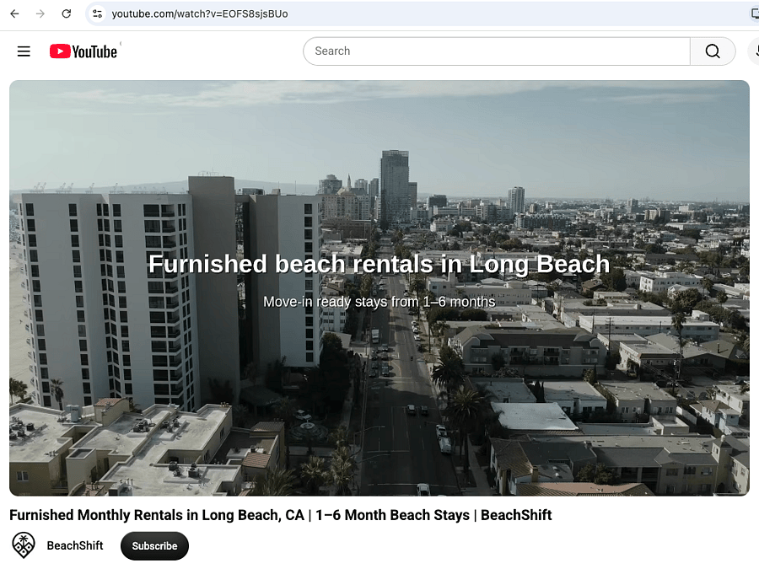The width and height of the screenshot is (759, 569).
Task: Open the BeachShift channel avatar
Action: tap(24, 545)
